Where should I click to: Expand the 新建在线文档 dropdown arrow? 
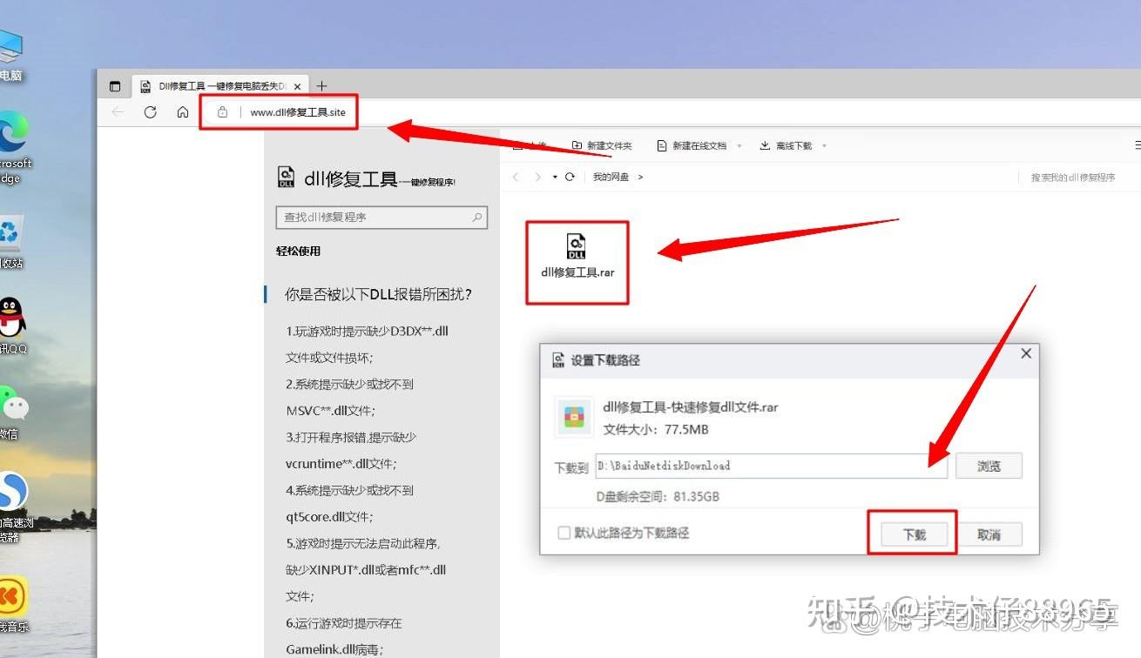click(737, 145)
